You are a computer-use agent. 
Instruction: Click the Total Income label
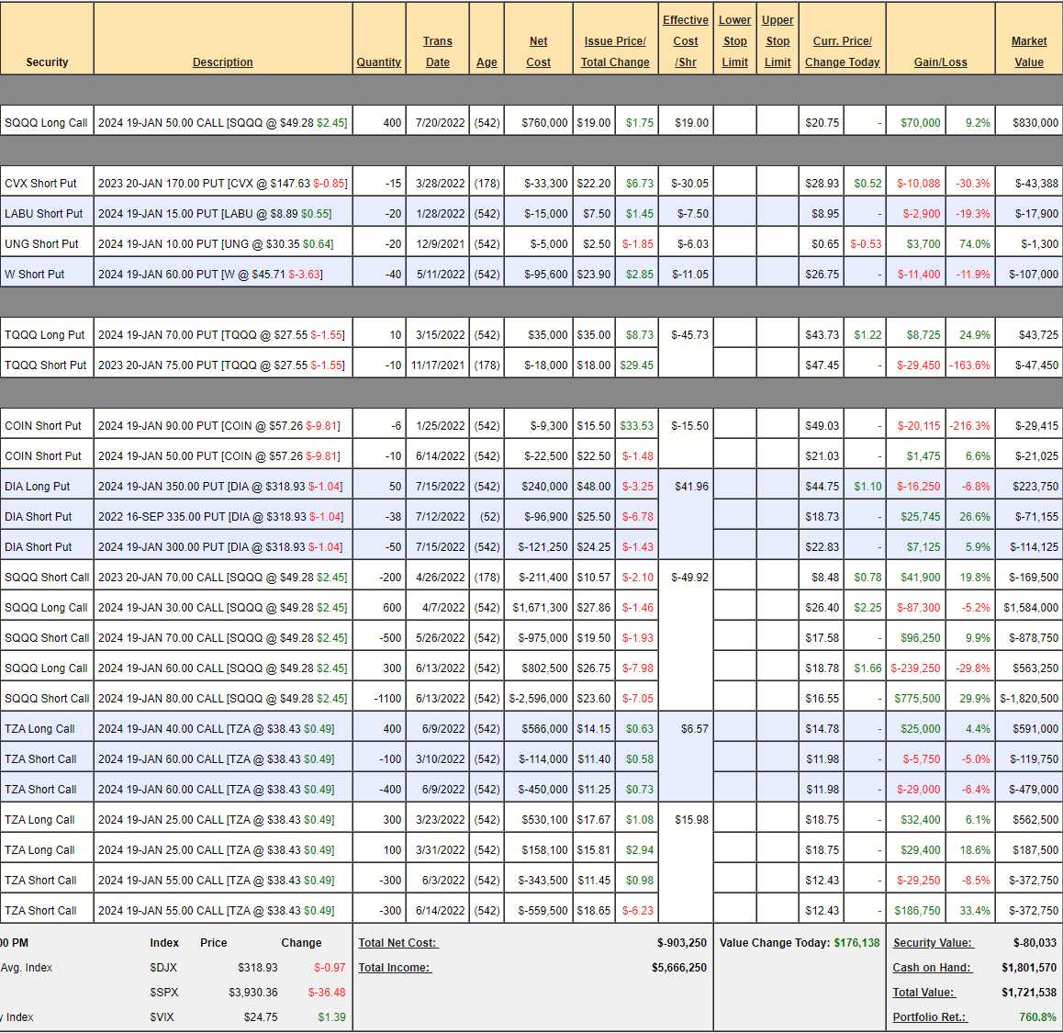[395, 968]
